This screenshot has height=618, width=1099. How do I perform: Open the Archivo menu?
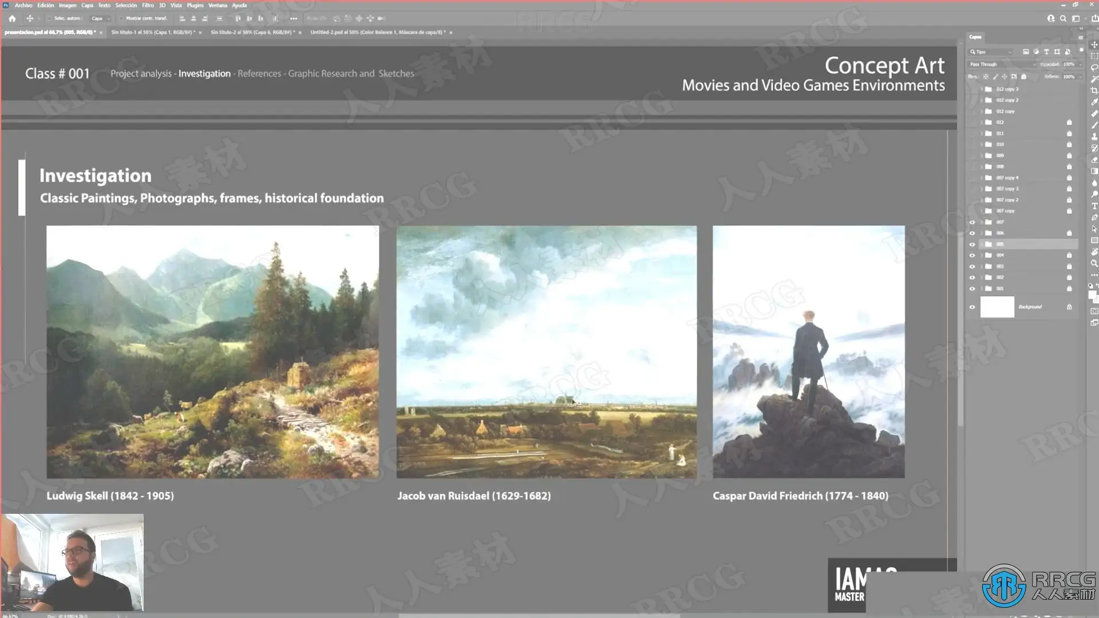(x=23, y=5)
